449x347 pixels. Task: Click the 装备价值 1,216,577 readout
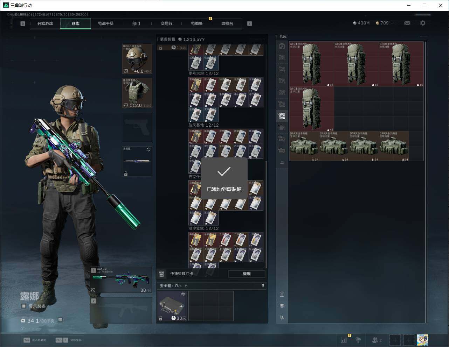(182, 39)
